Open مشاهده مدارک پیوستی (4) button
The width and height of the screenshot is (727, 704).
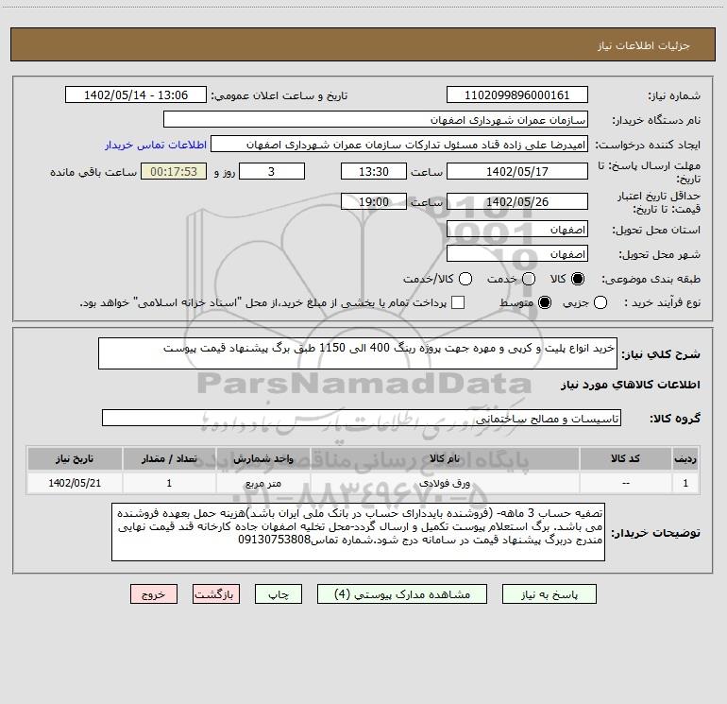(x=402, y=594)
